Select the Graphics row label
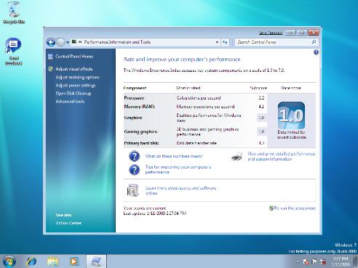 pos(133,118)
